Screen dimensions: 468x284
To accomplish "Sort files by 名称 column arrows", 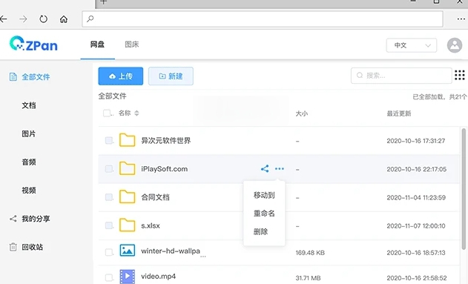I will pos(136,113).
